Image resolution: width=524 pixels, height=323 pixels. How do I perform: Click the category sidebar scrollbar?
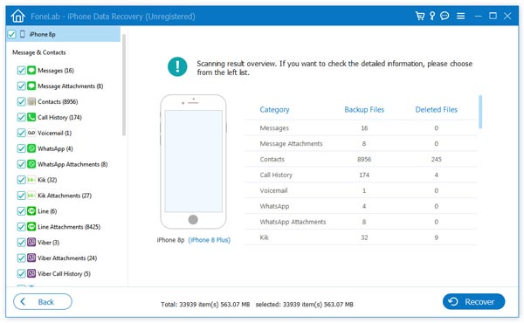click(124, 85)
